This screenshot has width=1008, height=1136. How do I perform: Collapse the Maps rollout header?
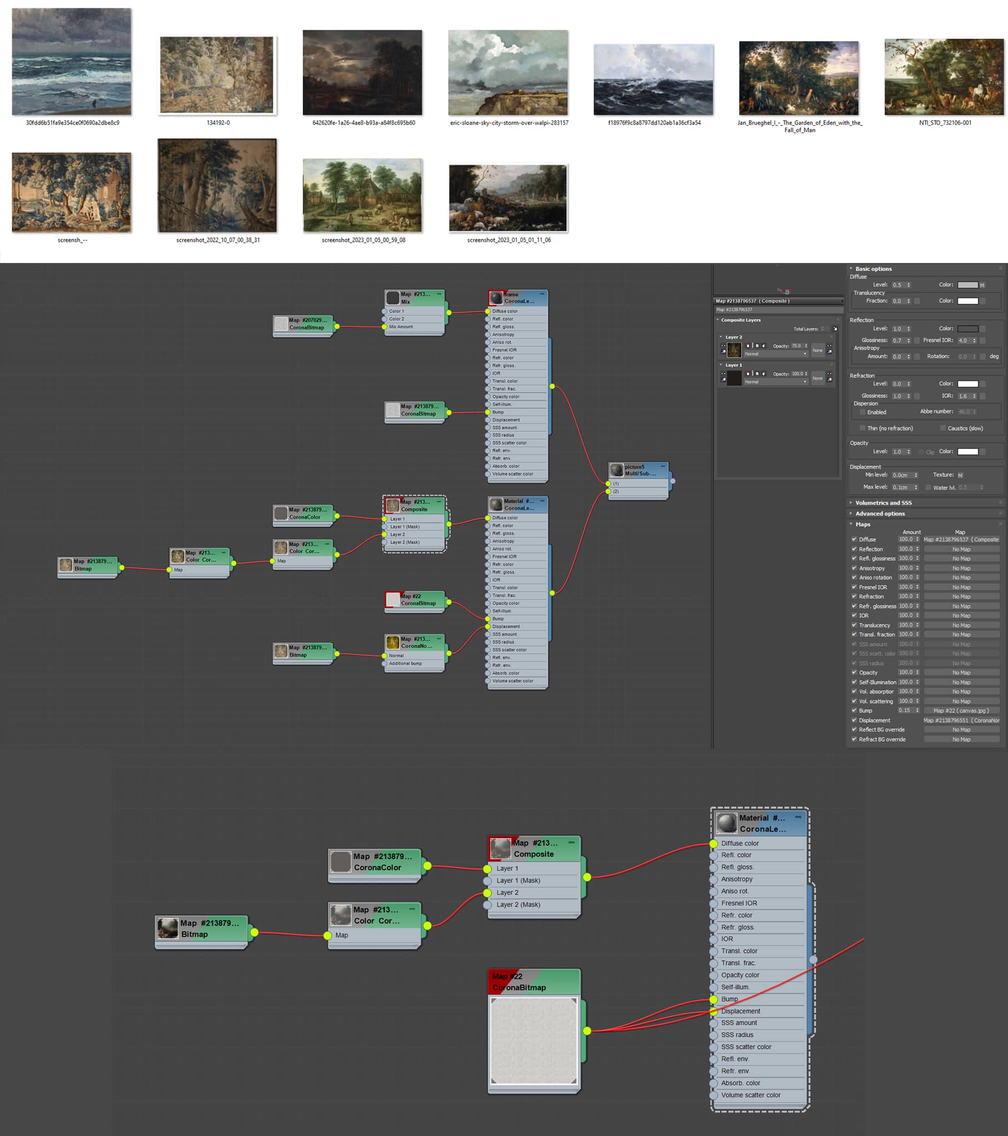tap(862, 524)
